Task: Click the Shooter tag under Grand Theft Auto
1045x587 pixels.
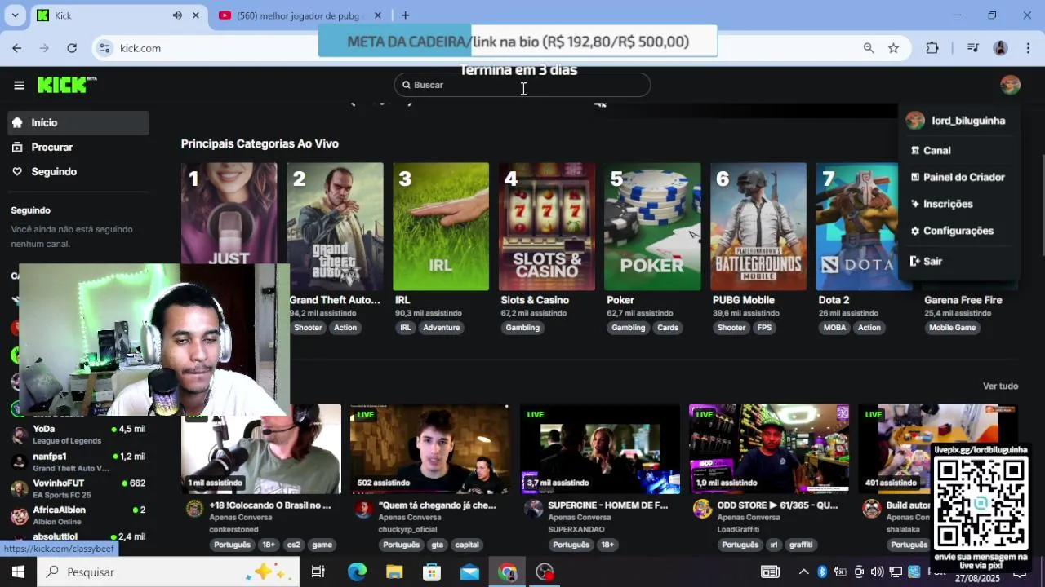Action: coord(308,328)
